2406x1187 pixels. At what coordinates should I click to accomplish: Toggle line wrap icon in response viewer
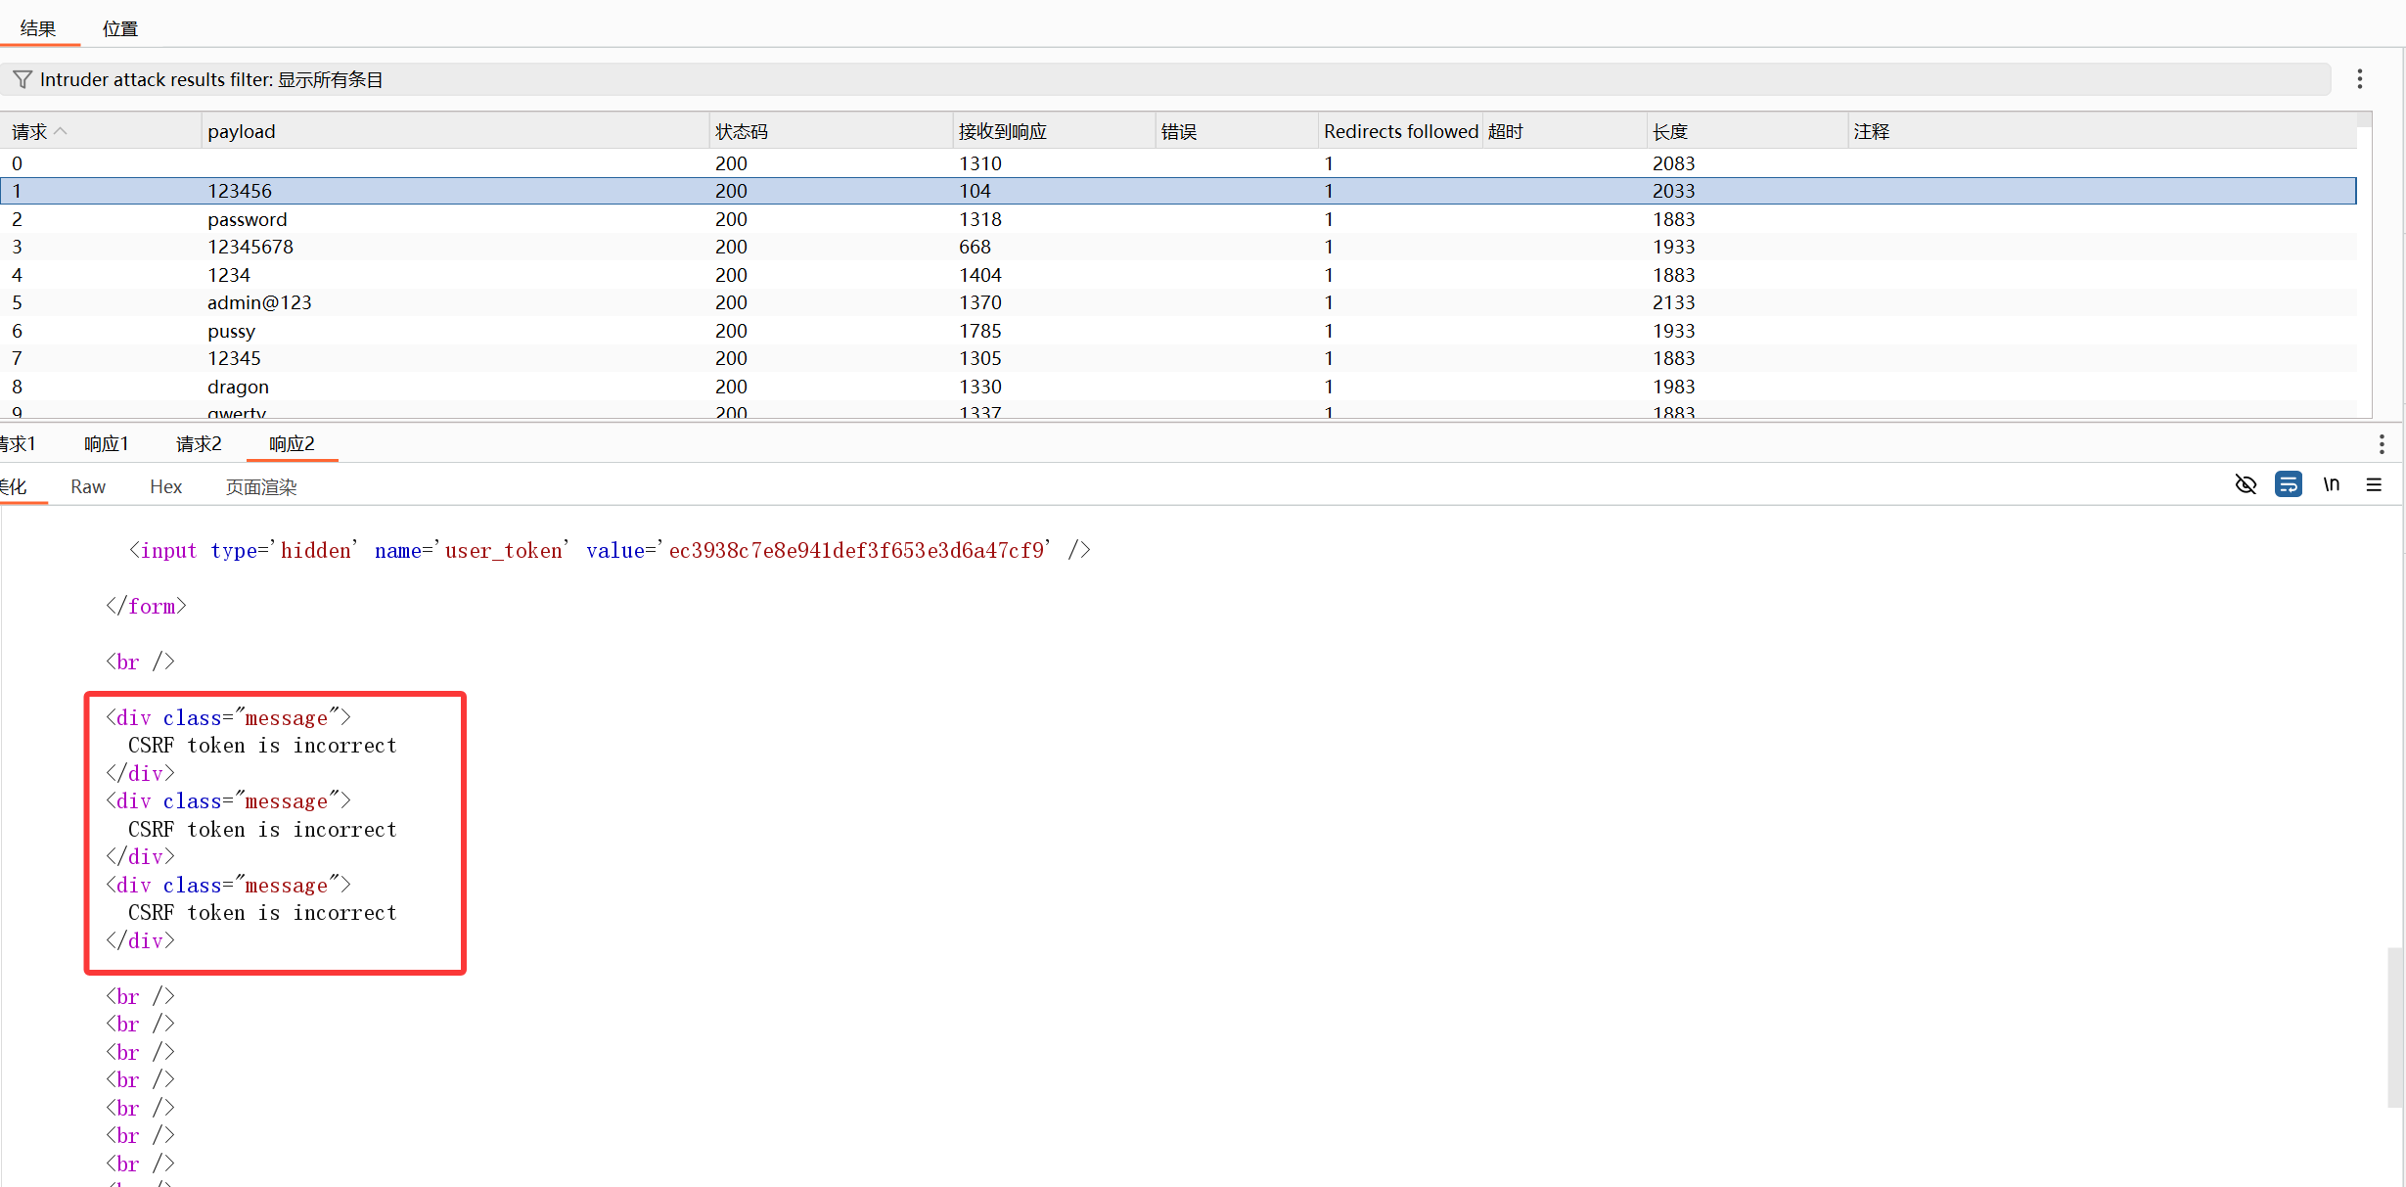(x=2288, y=484)
